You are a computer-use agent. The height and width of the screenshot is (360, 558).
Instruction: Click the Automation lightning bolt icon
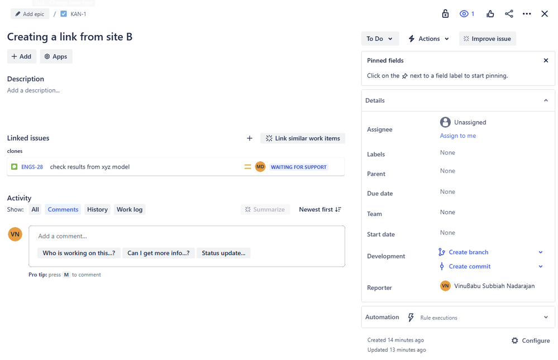tap(411, 318)
